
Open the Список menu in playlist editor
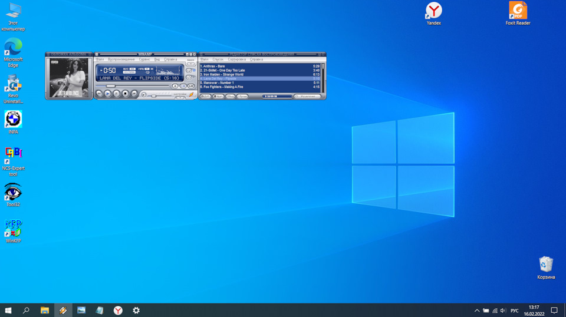click(x=218, y=60)
